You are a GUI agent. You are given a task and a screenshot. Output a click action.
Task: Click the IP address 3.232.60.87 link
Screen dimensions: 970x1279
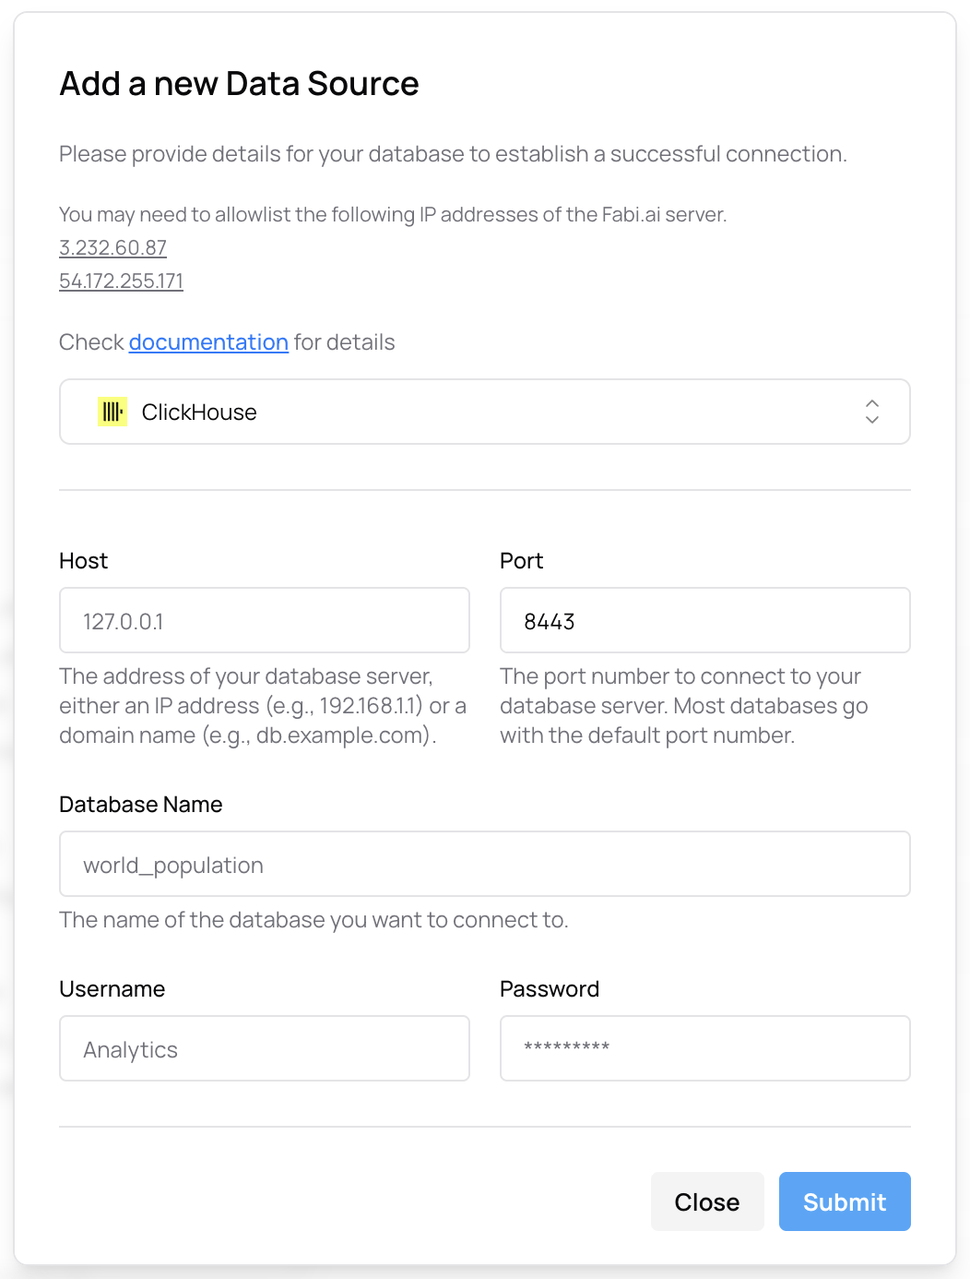point(112,247)
